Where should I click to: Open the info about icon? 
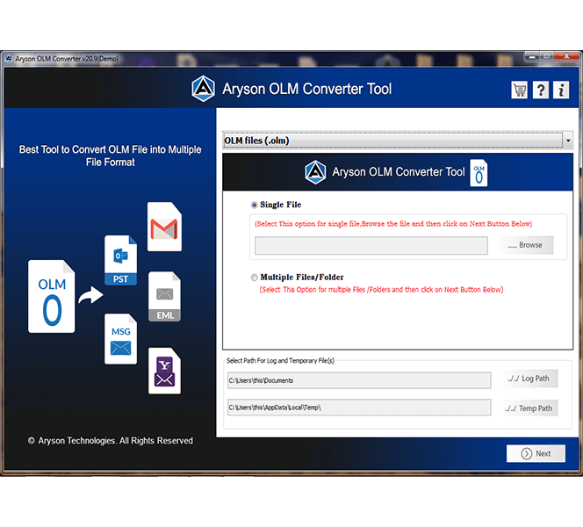561,90
